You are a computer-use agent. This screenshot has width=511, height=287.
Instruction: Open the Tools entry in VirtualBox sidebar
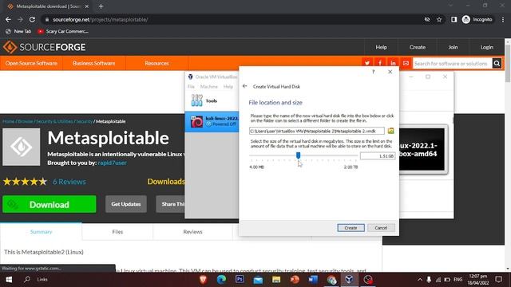coord(212,100)
